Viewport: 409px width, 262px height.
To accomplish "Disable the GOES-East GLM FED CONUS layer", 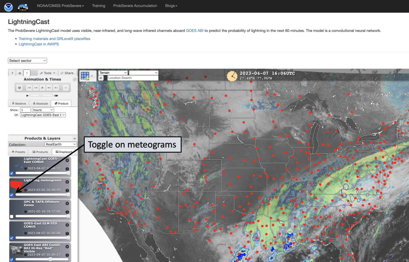I will [x=11, y=238].
